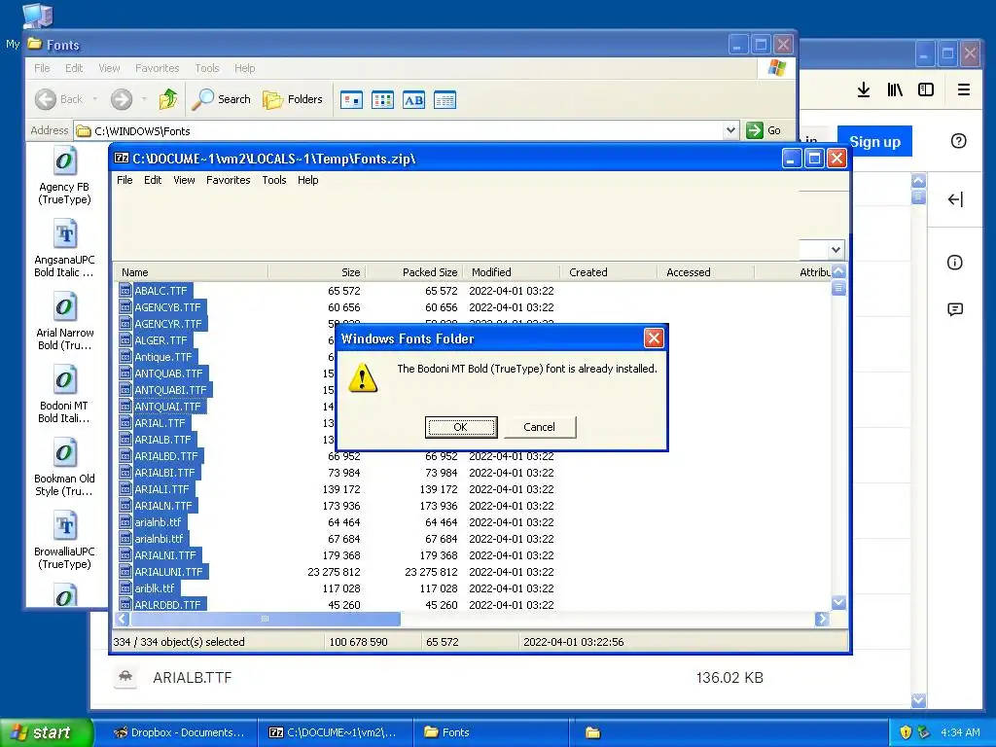The height and width of the screenshot is (747, 996).
Task: Select ARIALBD.TTF in 7-Zip file list
Action: click(165, 455)
